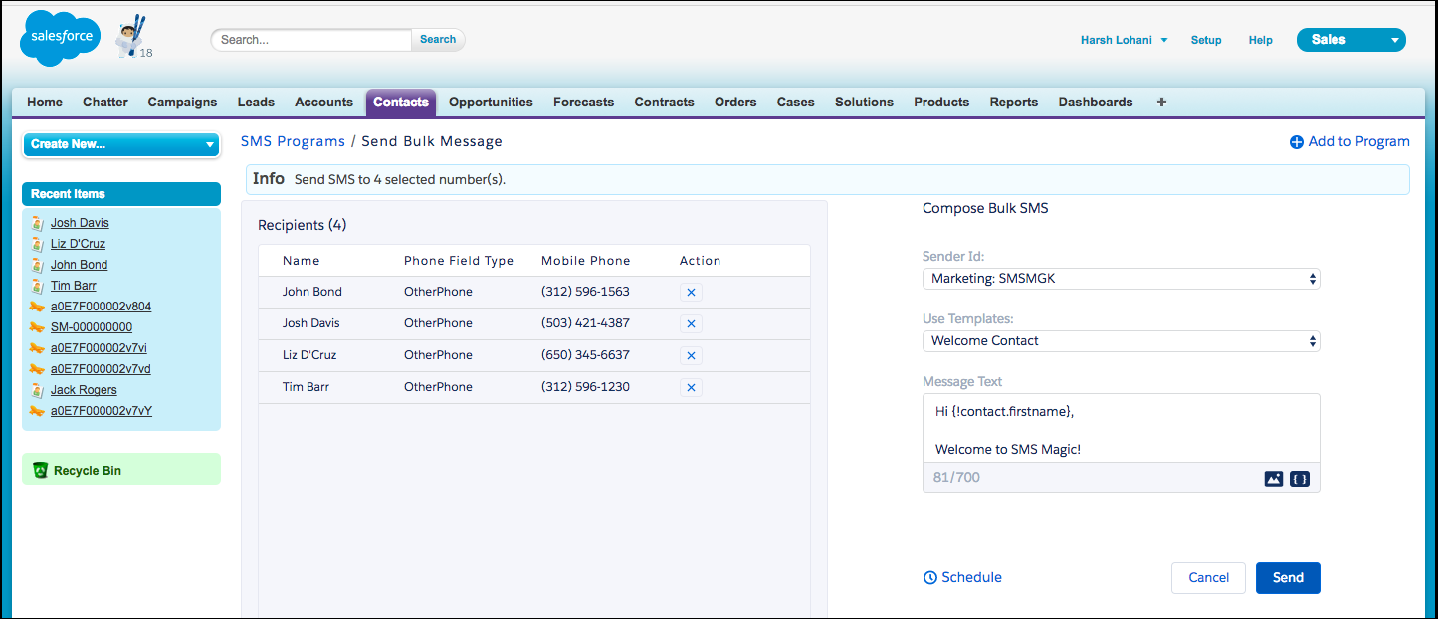Viewport: 1438px width, 619px height.
Task: Open the Forecasts tab
Action: coord(584,102)
